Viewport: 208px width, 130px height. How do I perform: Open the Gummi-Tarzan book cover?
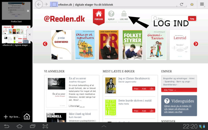[x=156, y=44]
